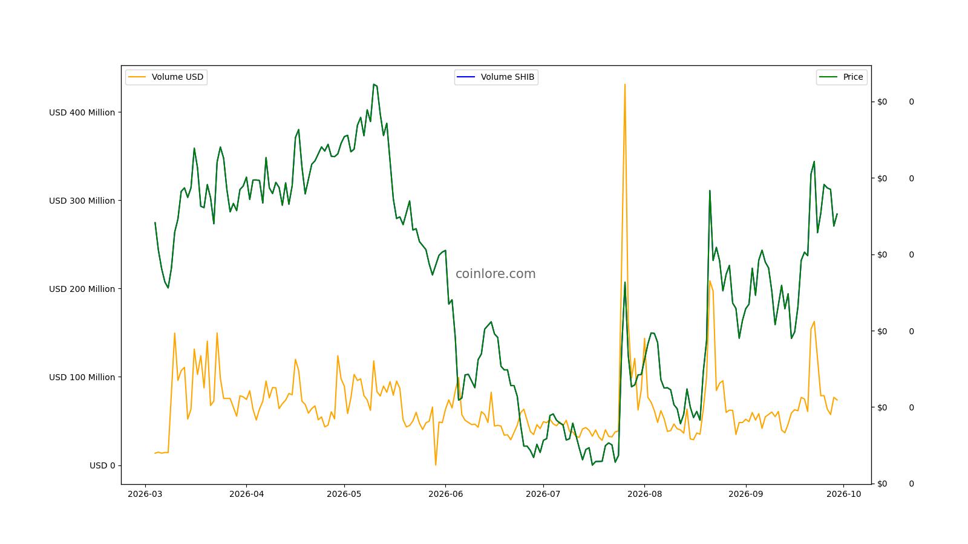This screenshot has width=968, height=544.
Task: Click the orange Volume USD line swatch
Action: click(137, 77)
